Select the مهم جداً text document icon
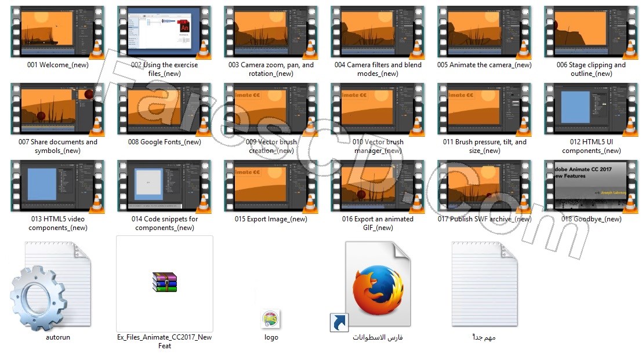 (484, 284)
